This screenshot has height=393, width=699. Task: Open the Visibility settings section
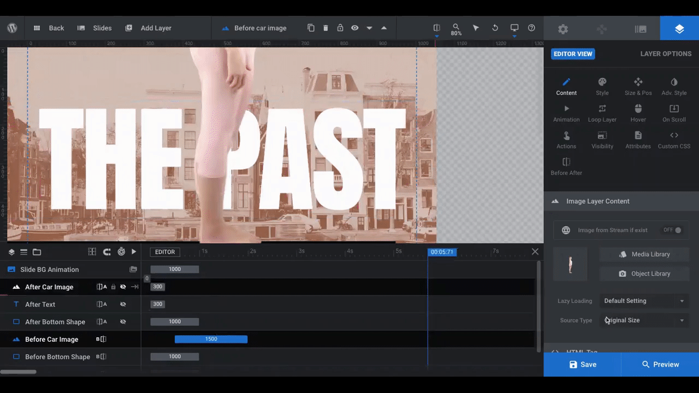tap(602, 140)
